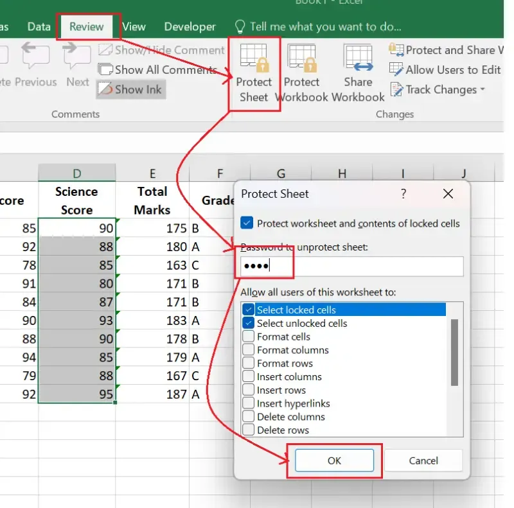
Task: Check the Insert rows permission
Action: [248, 390]
